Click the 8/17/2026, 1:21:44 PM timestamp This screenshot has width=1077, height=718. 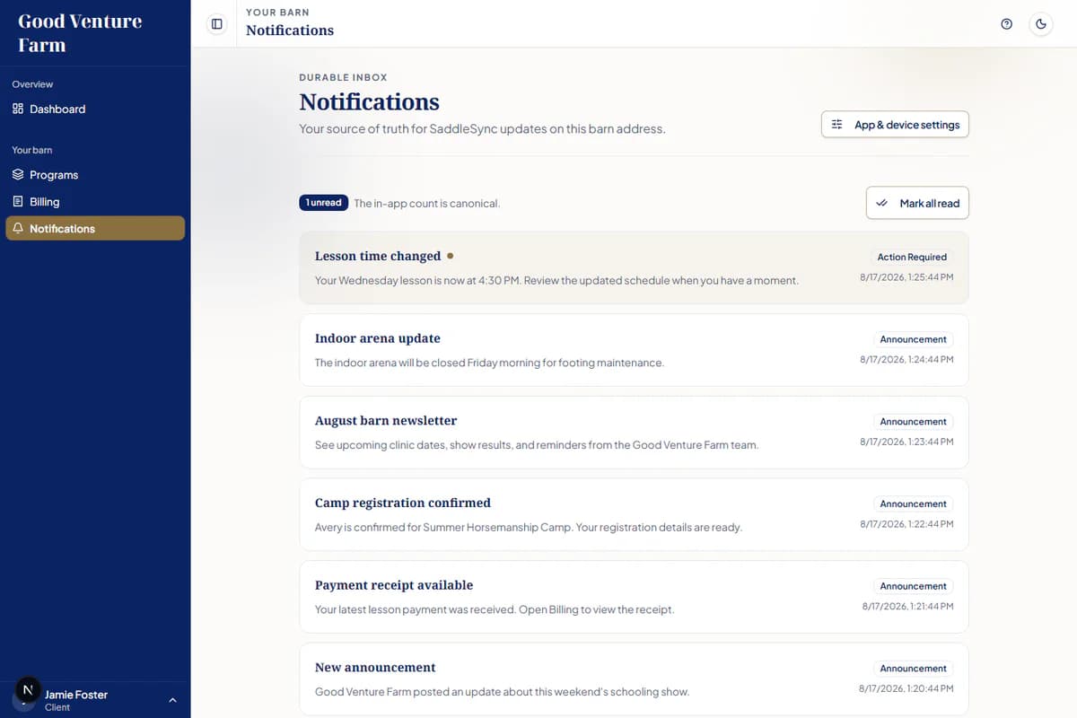[906, 607]
